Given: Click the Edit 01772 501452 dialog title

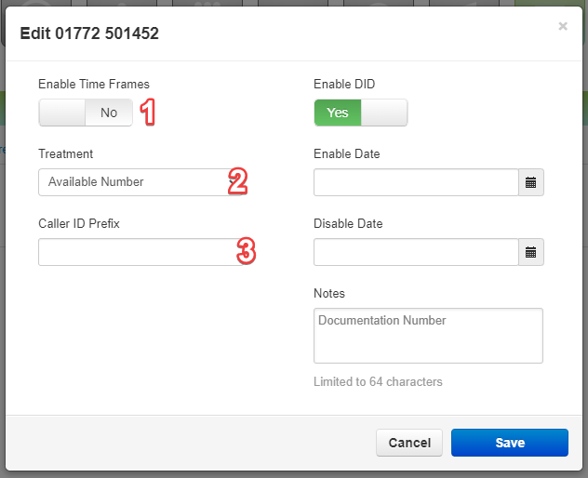Looking at the screenshot, I should (x=89, y=33).
